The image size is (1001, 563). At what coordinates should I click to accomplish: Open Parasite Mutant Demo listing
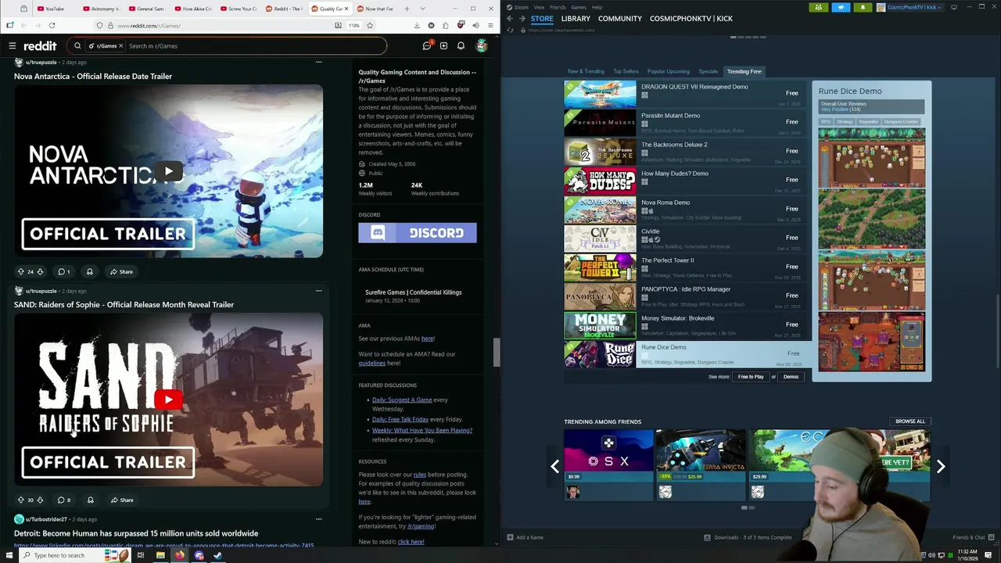[x=686, y=122]
